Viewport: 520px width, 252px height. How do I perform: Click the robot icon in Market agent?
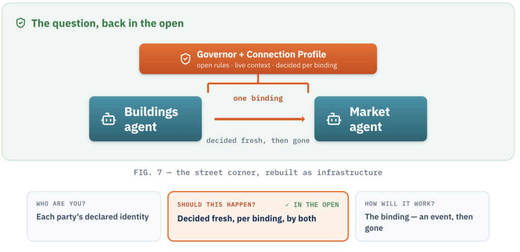pyautogui.click(x=334, y=119)
